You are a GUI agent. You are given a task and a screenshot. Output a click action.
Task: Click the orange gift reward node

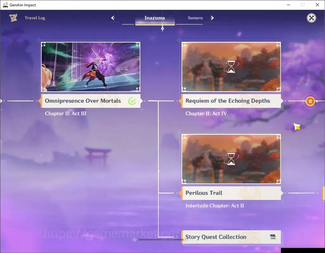click(310, 101)
